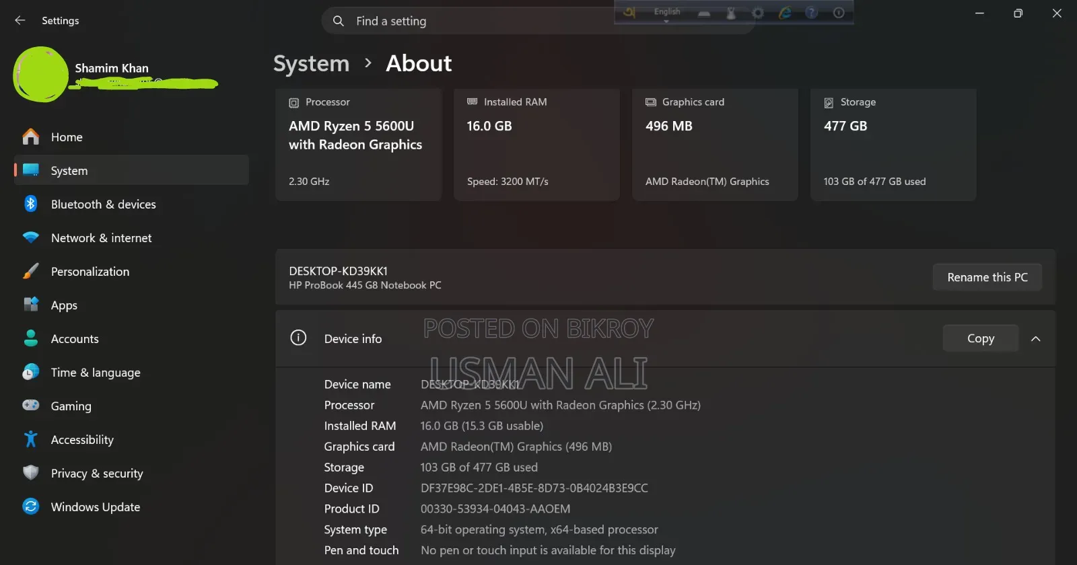
Task: Click the Storage drive icon on card
Action: click(829, 103)
